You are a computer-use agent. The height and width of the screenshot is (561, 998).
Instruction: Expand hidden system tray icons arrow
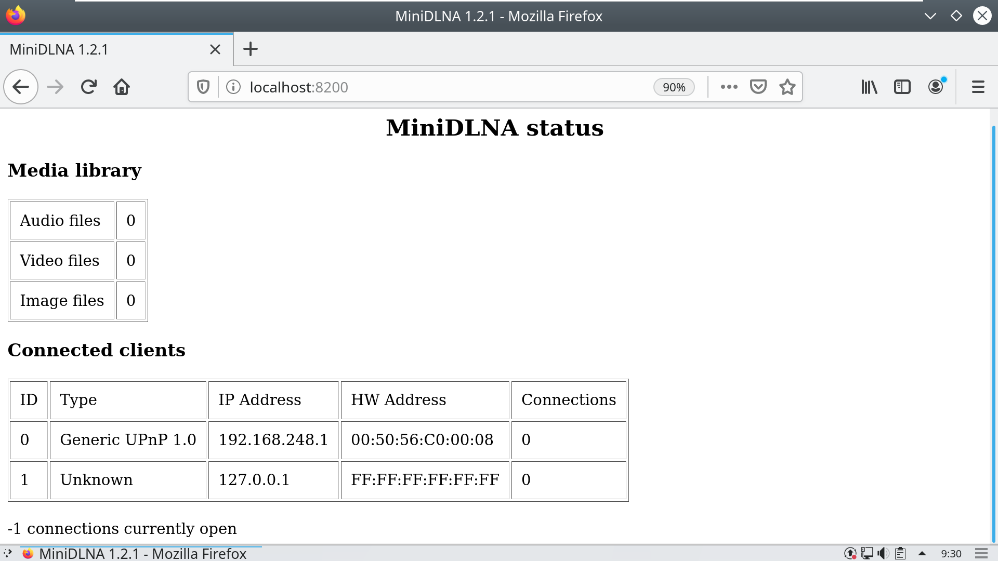tap(922, 554)
